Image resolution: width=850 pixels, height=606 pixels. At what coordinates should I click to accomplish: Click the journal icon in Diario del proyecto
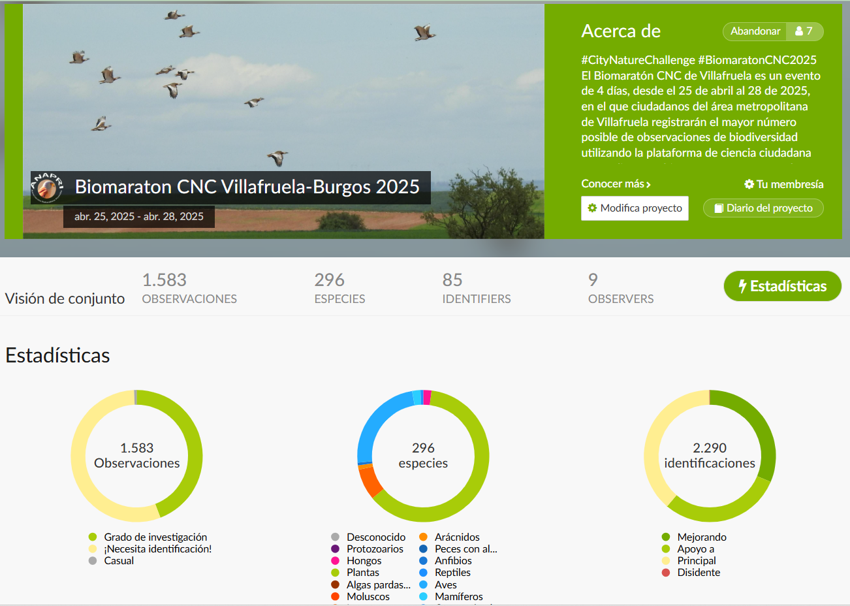tap(719, 208)
